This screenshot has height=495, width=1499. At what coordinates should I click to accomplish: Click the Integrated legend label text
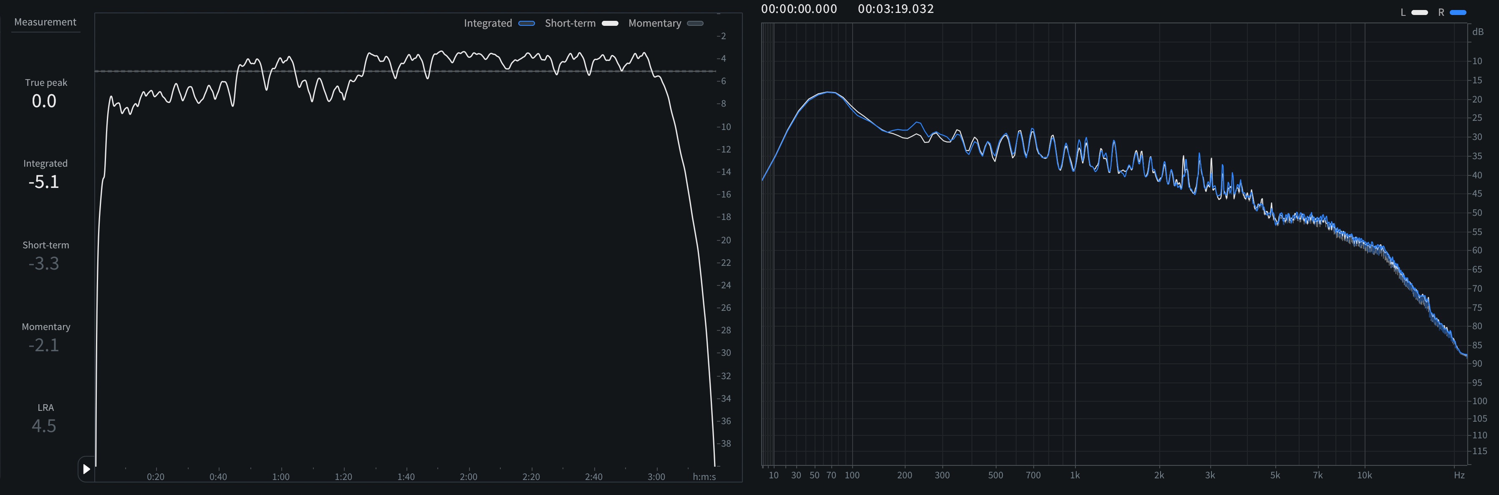[x=488, y=23]
